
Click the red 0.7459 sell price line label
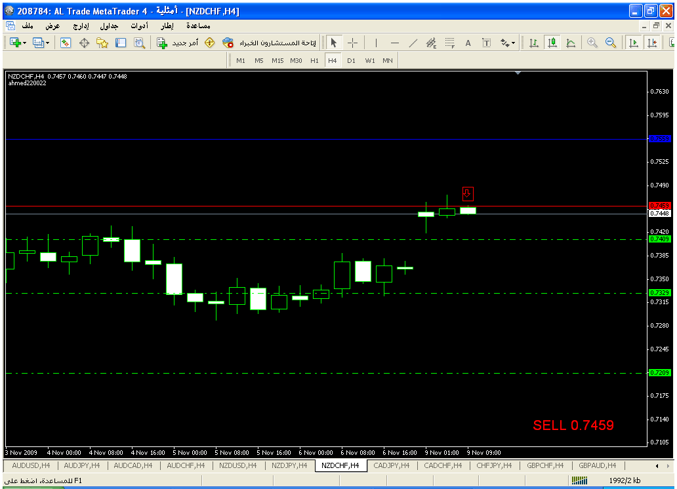coord(659,205)
